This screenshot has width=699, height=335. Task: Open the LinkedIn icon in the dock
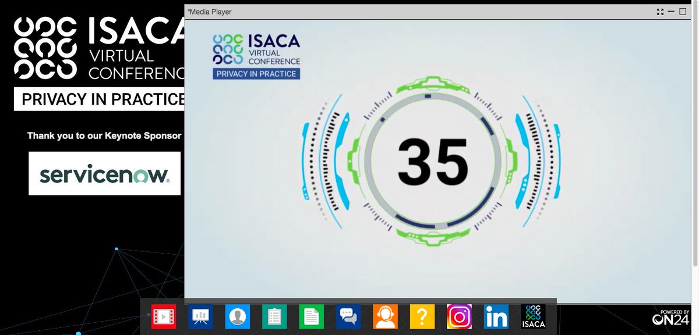[496, 316]
